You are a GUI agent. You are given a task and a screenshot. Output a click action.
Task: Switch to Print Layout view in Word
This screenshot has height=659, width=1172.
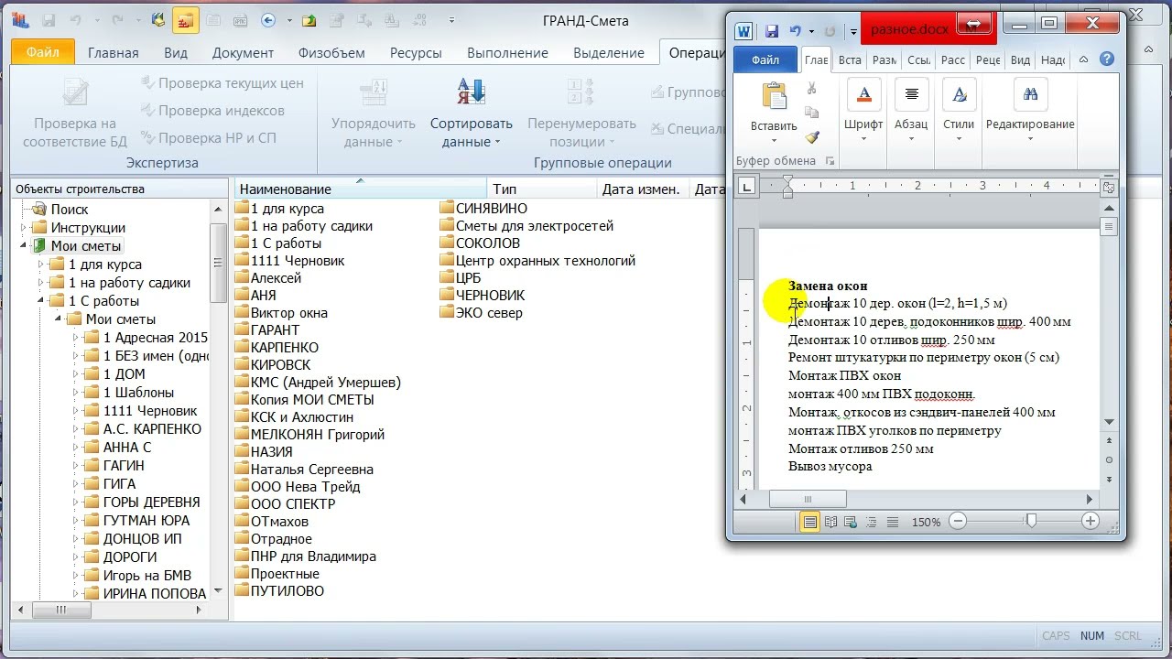point(809,522)
